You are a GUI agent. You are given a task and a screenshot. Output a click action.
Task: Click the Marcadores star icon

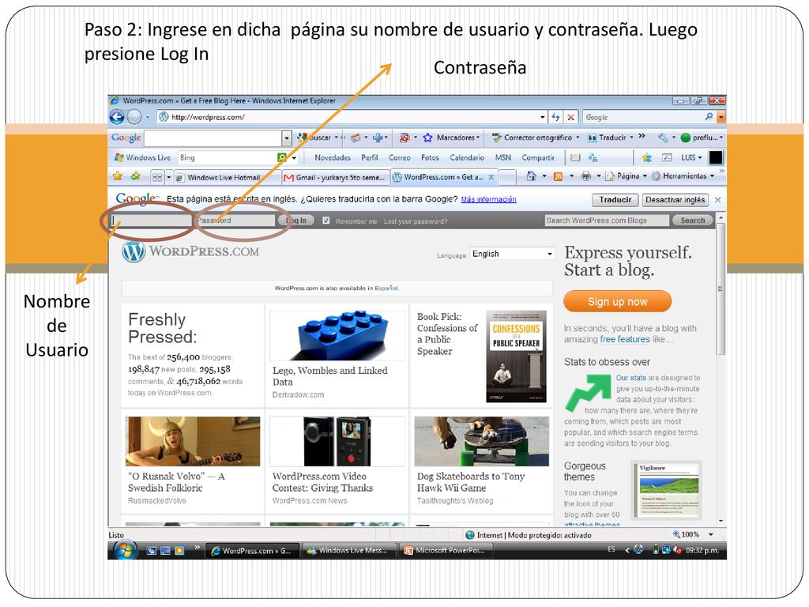point(427,138)
